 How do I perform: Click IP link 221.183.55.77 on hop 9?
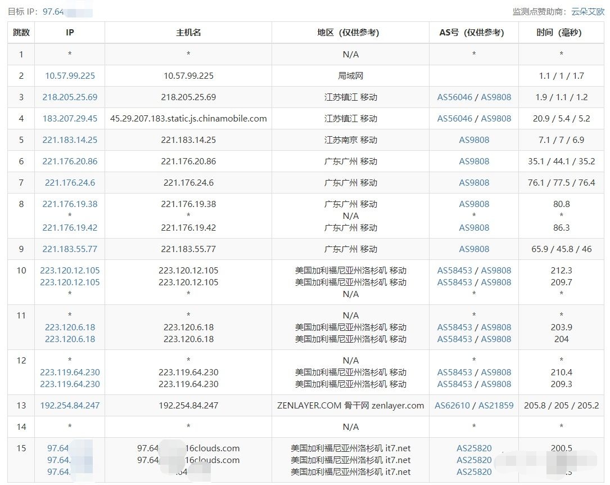point(70,249)
